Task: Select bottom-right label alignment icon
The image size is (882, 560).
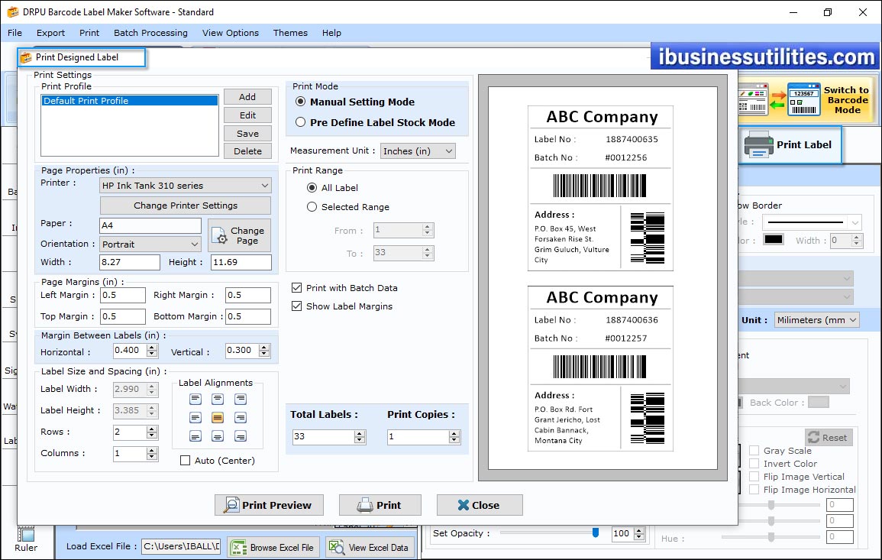Action: (x=241, y=436)
